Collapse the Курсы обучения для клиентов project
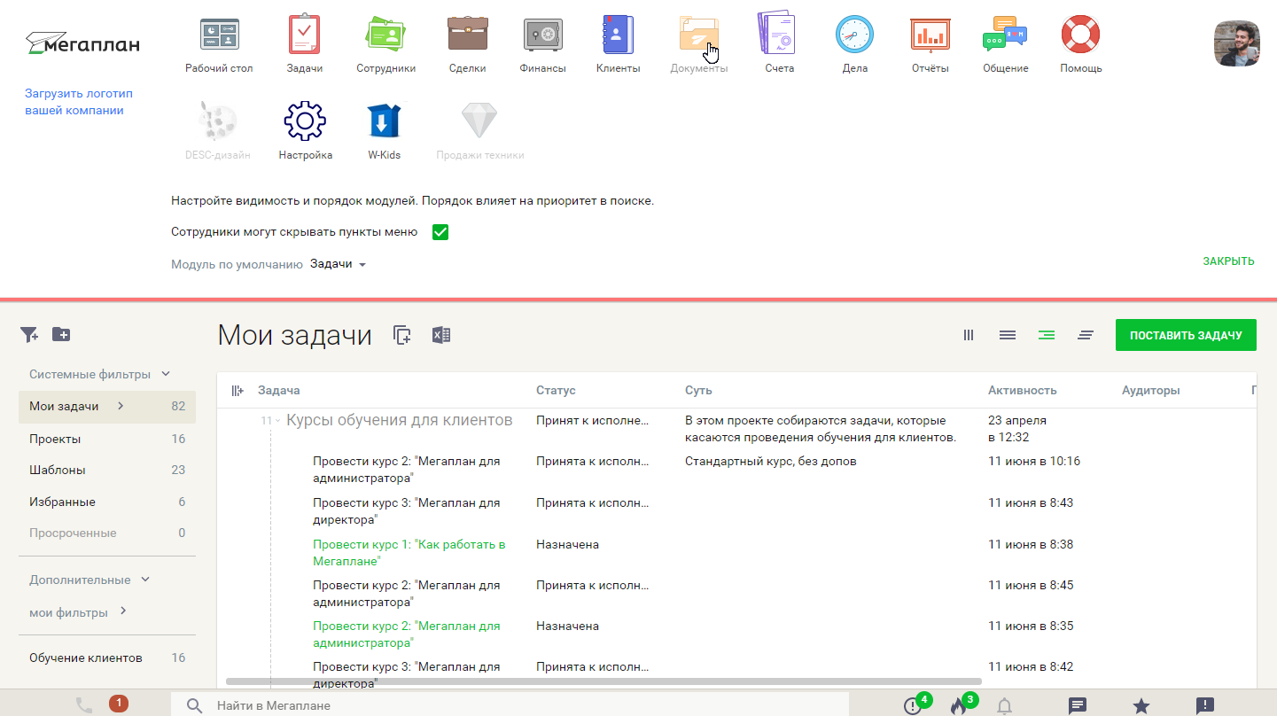1277x716 pixels. (278, 421)
